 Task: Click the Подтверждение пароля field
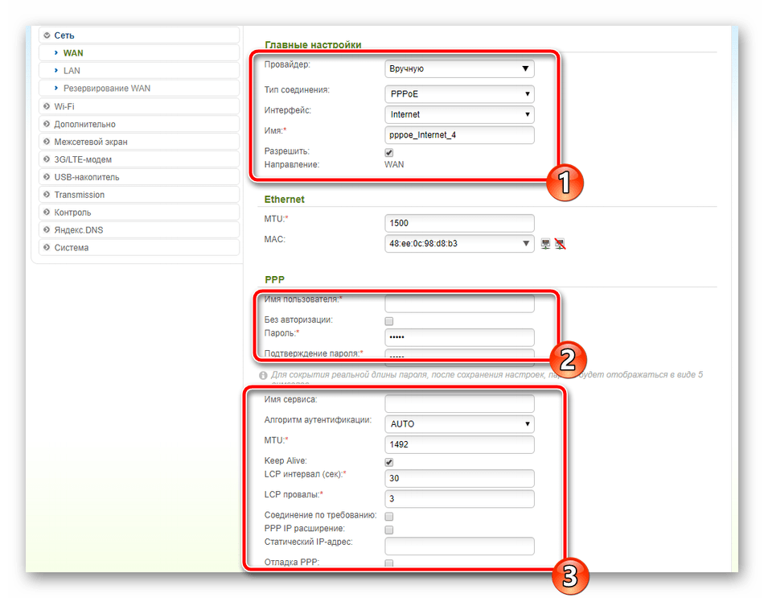[459, 357]
